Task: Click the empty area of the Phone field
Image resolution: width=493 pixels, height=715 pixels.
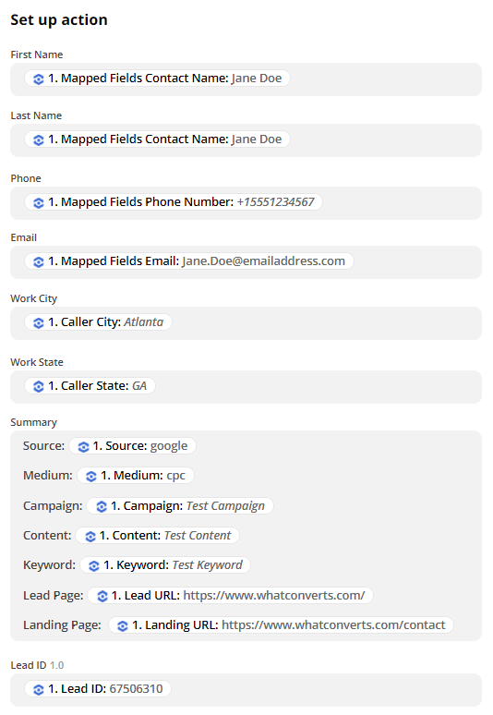Action: click(401, 203)
